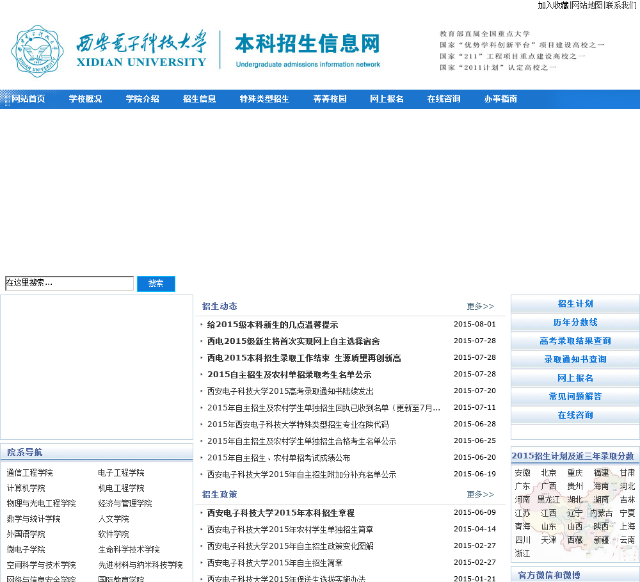
Task: Select 计算机学院 in 院系导航
Action: pyautogui.click(x=26, y=488)
